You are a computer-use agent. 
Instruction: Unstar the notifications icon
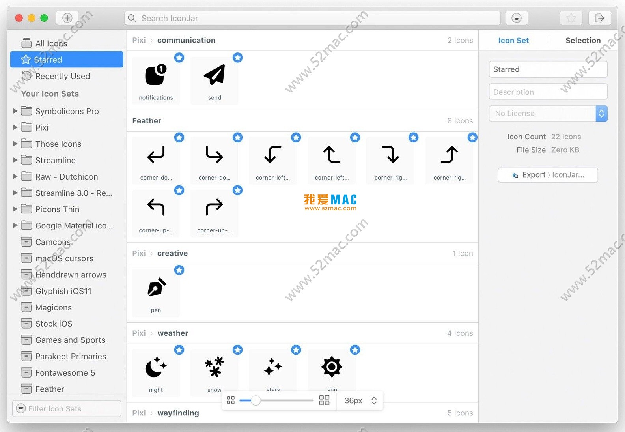[x=179, y=58]
